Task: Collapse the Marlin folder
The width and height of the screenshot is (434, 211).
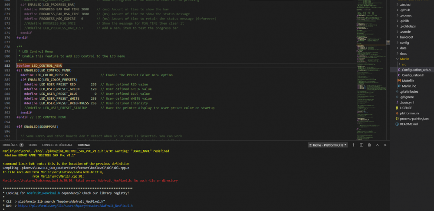Action: point(405,58)
